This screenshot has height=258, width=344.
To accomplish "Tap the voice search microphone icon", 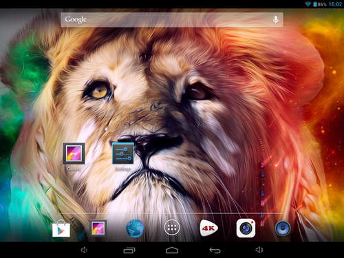I will [x=276, y=20].
